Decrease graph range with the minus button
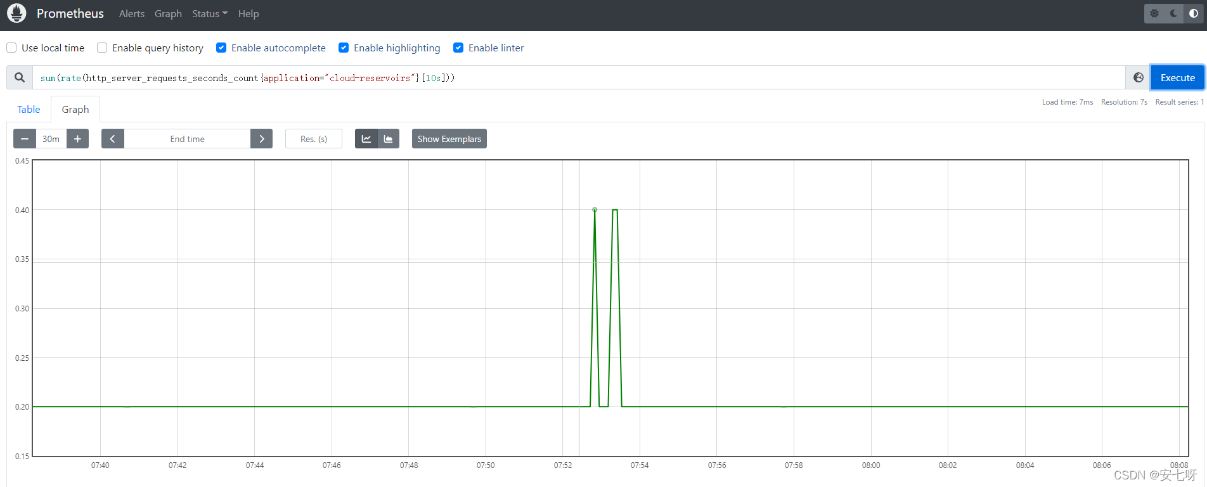Image resolution: width=1207 pixels, height=487 pixels. click(25, 139)
